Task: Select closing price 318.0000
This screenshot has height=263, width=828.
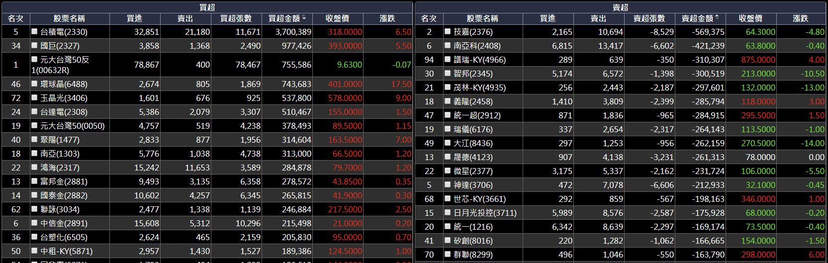Action: (345, 32)
